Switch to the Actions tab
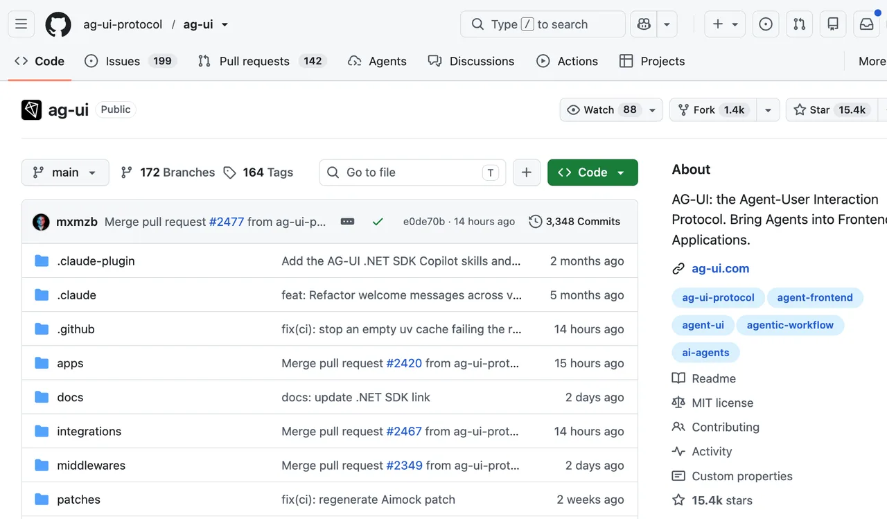887x519 pixels. (568, 61)
